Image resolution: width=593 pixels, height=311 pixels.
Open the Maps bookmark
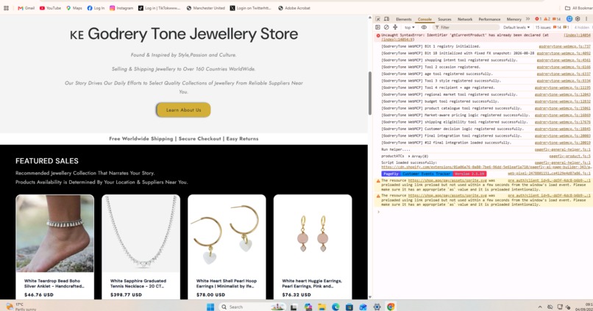(74, 8)
